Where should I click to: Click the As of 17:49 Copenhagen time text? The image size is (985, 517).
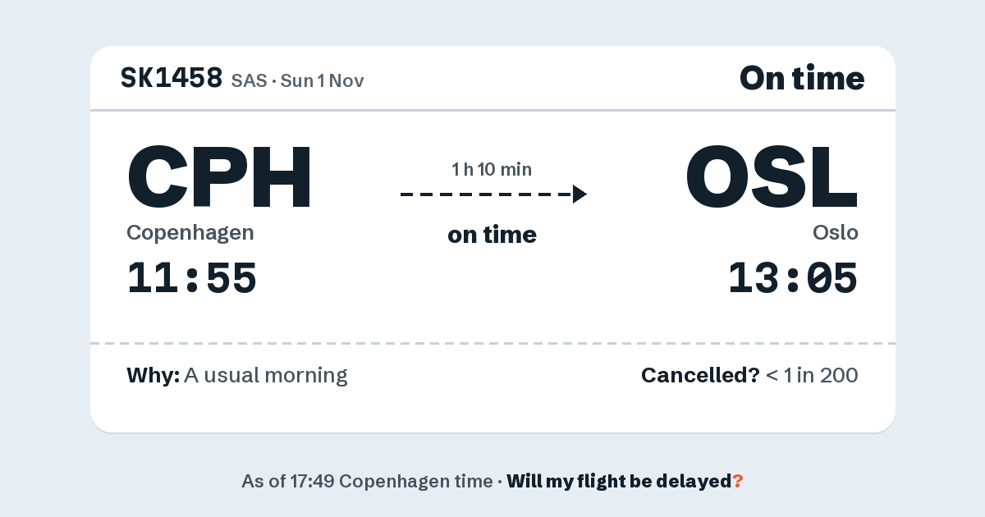366,482
